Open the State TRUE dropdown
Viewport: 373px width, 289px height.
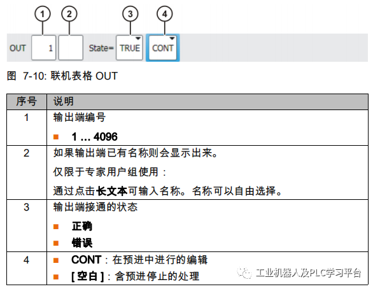coord(129,48)
